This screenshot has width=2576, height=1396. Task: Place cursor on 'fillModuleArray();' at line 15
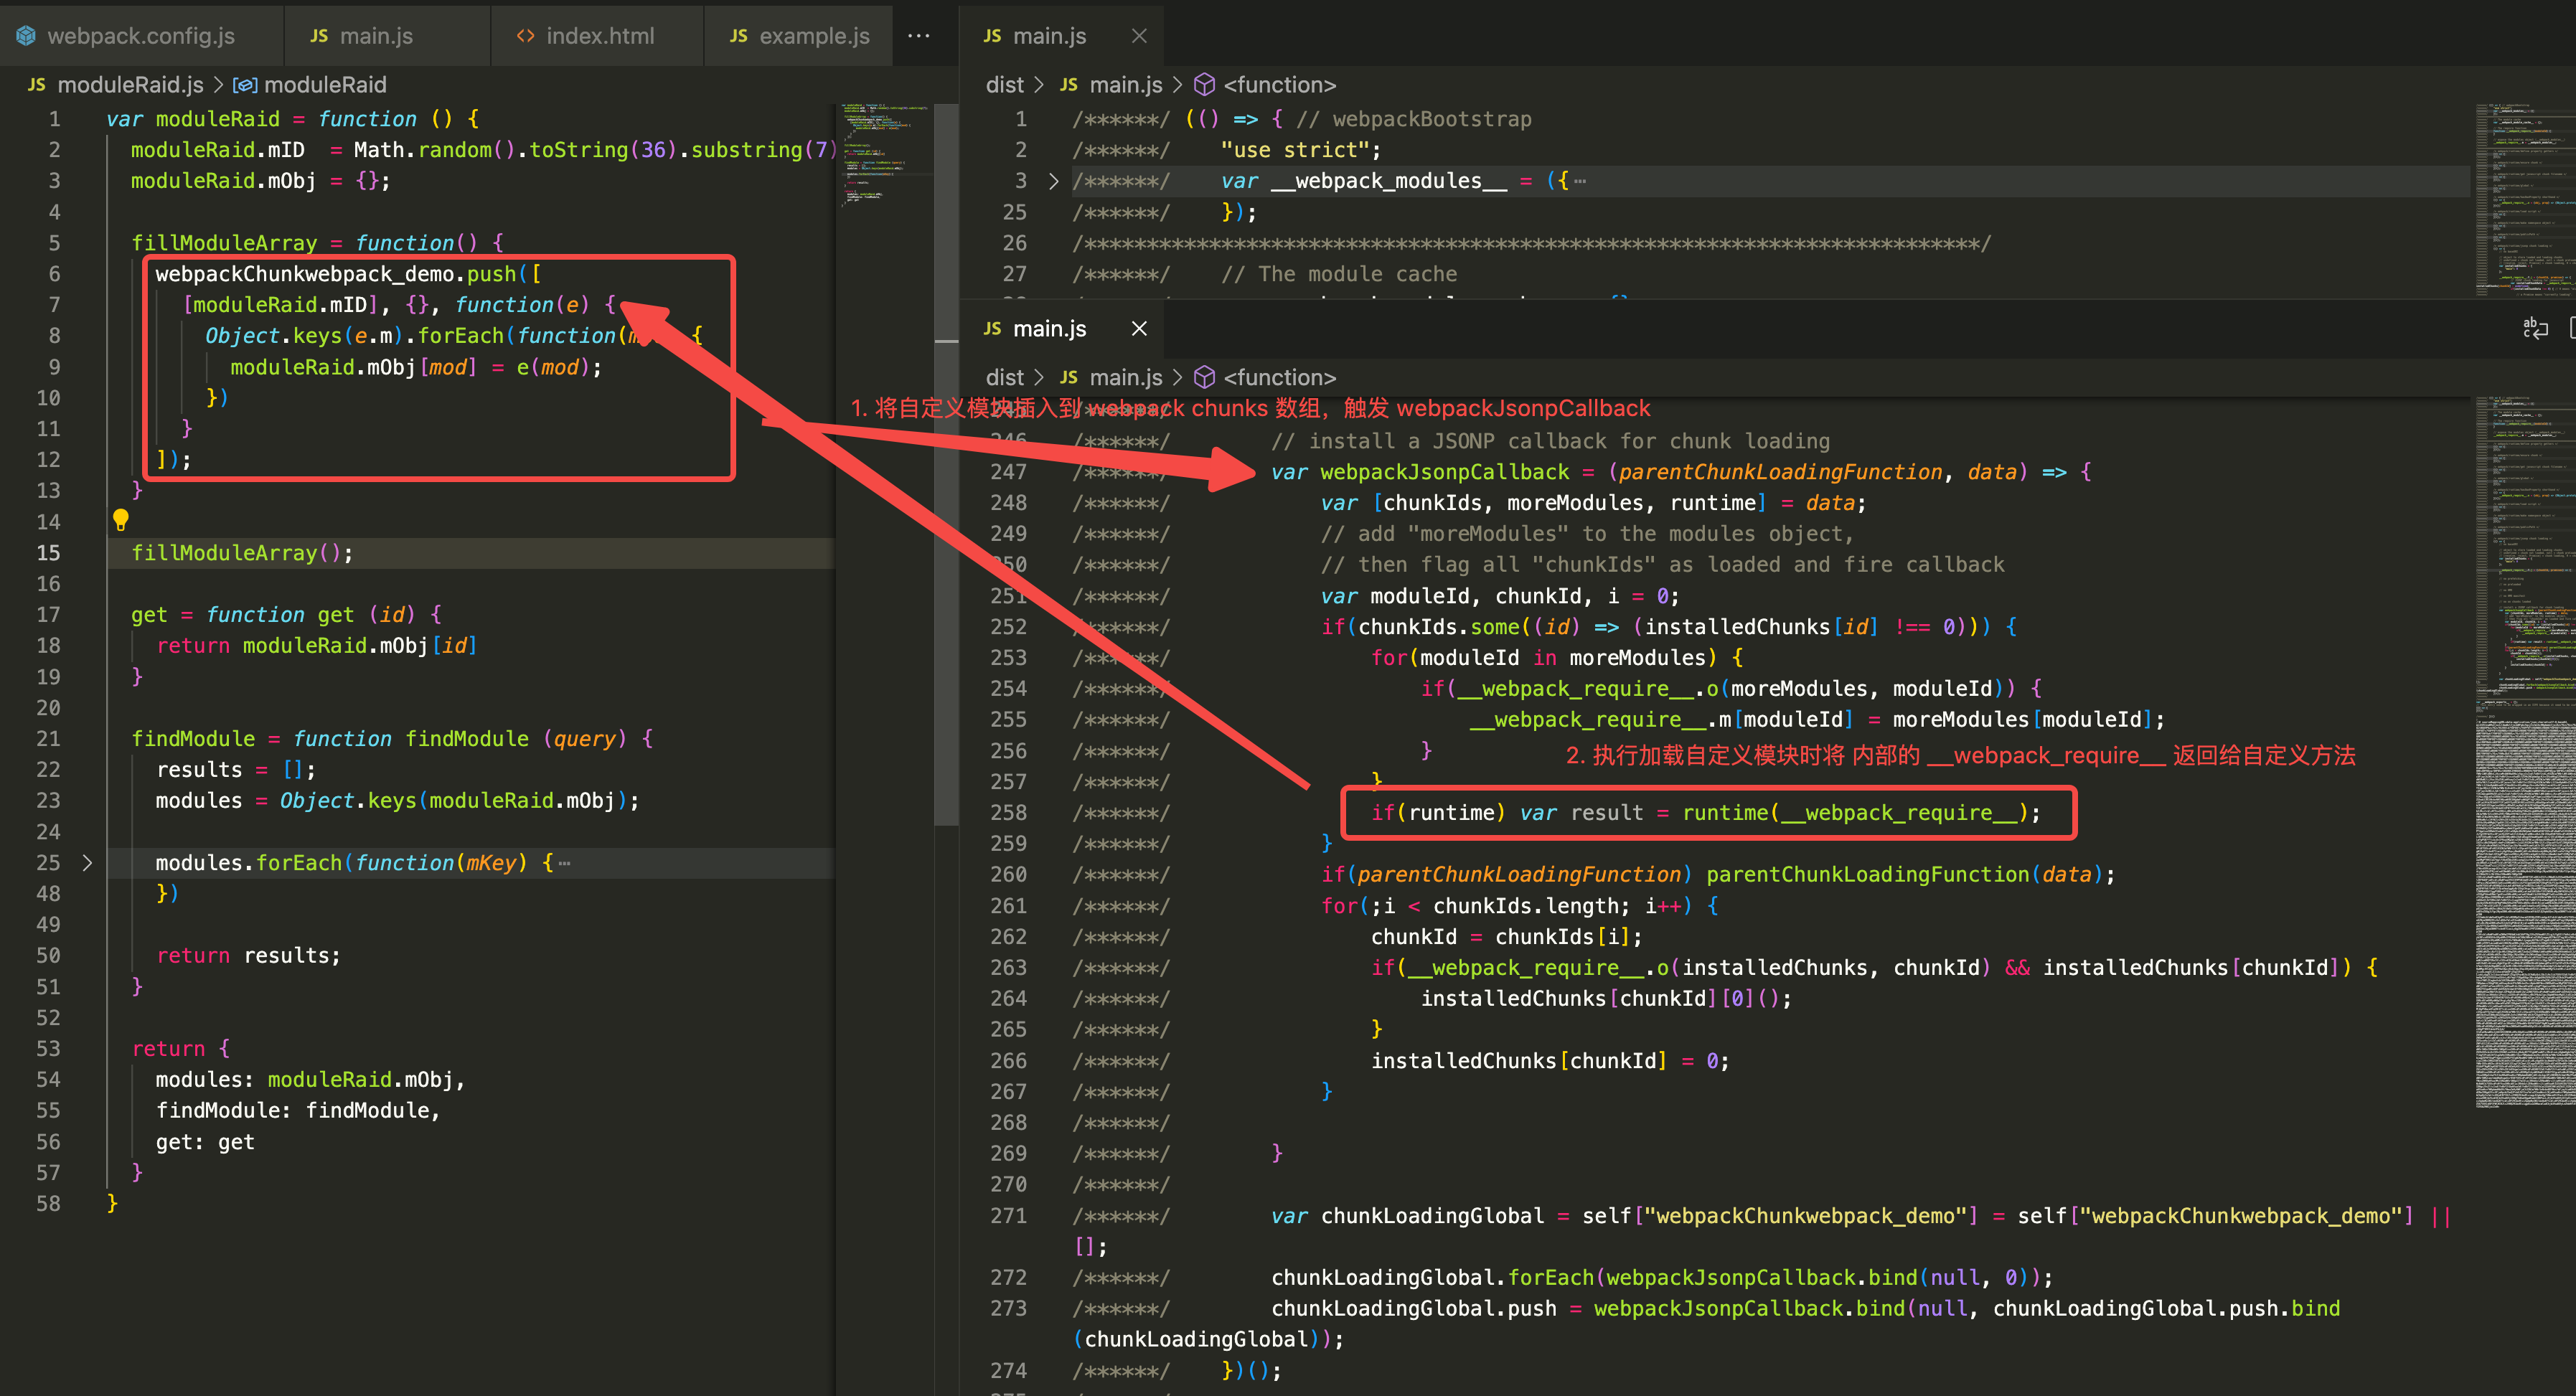pos(242,553)
